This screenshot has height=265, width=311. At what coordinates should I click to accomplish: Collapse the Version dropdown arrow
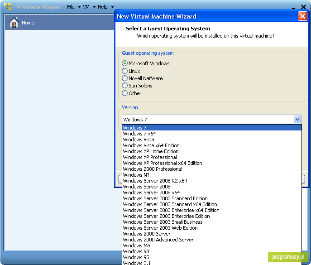tap(297, 120)
